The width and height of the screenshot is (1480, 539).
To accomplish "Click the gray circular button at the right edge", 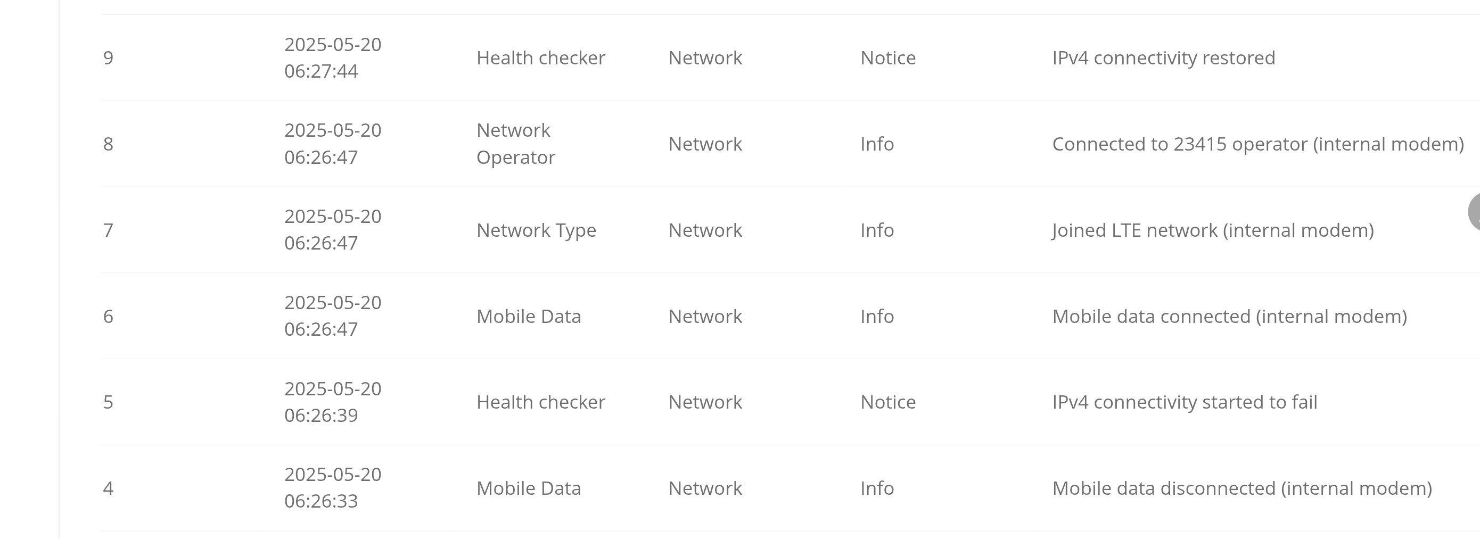I will [x=1474, y=212].
